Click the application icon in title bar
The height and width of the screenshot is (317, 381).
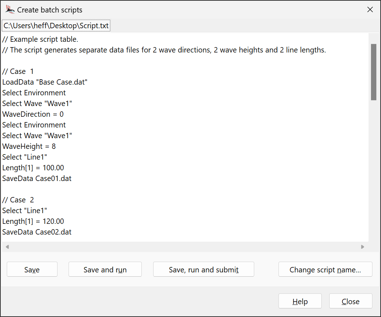(10, 10)
